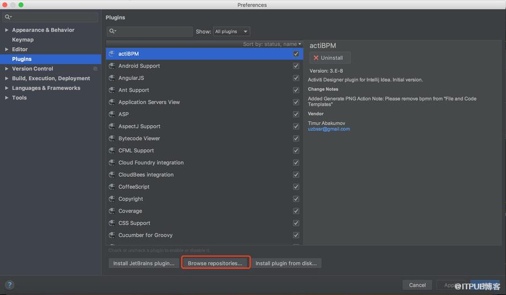Click the help question mark icon

pyautogui.click(x=10, y=285)
